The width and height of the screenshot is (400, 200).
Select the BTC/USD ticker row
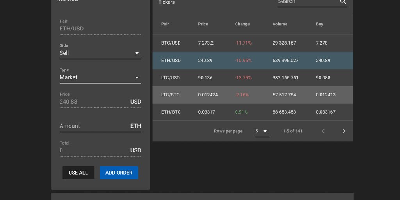pyautogui.click(x=253, y=43)
